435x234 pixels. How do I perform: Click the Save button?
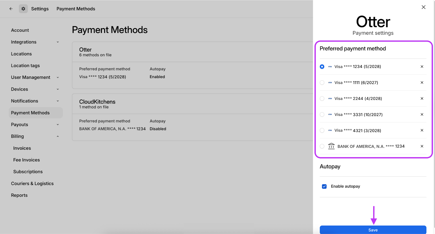373,230
